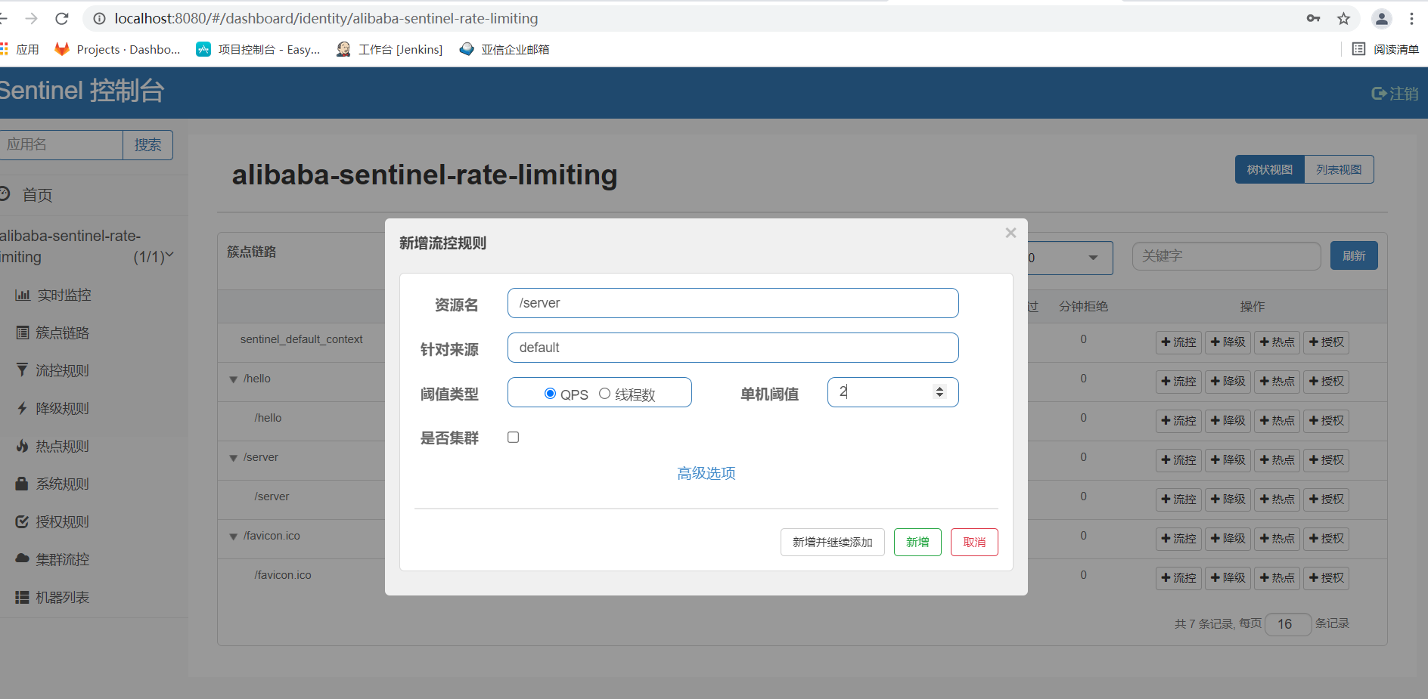1428x699 pixels.
Task: Click the green 新增 button
Action: click(917, 542)
